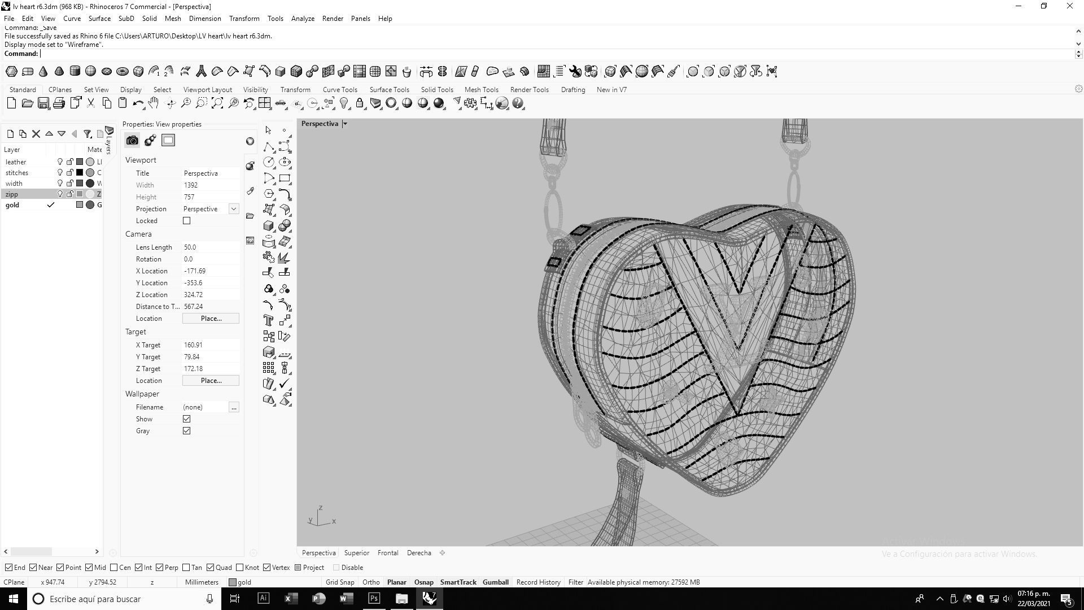Select the Box solid tool in sidebar
Image resolution: width=1084 pixels, height=610 pixels.
coord(268,225)
